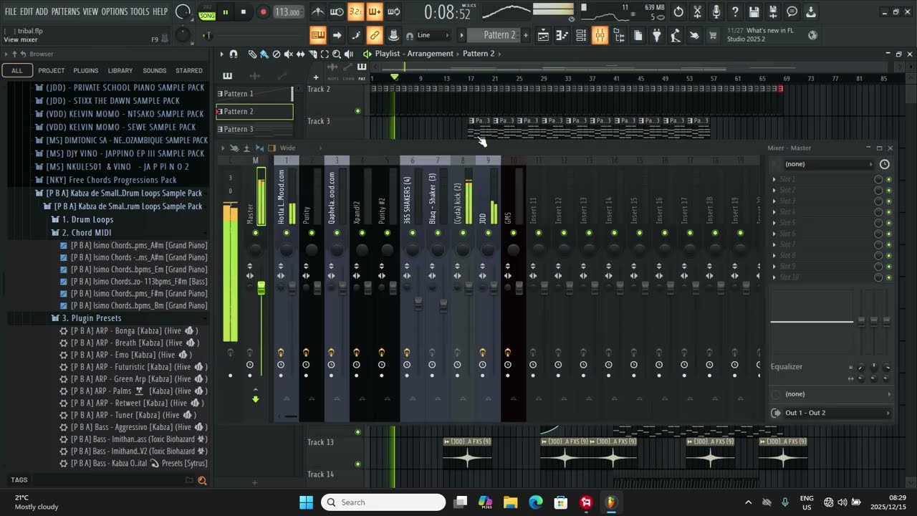Open the shopping cart content library icon
Viewport: 917px width, 516px height.
tap(713, 35)
